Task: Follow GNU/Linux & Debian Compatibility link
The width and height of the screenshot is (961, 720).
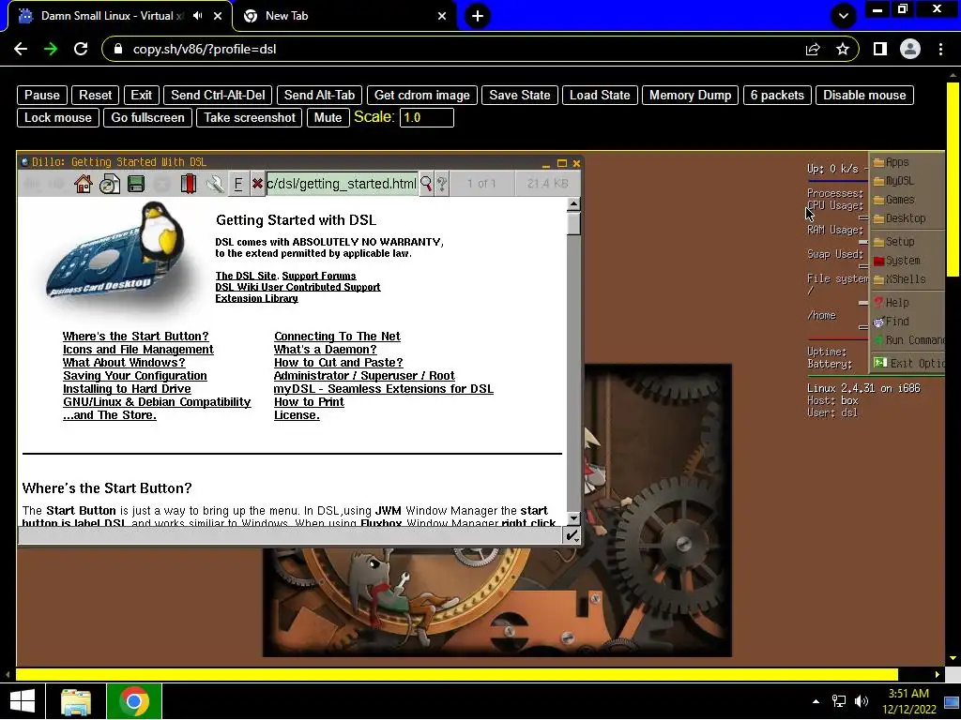Action: (x=157, y=402)
